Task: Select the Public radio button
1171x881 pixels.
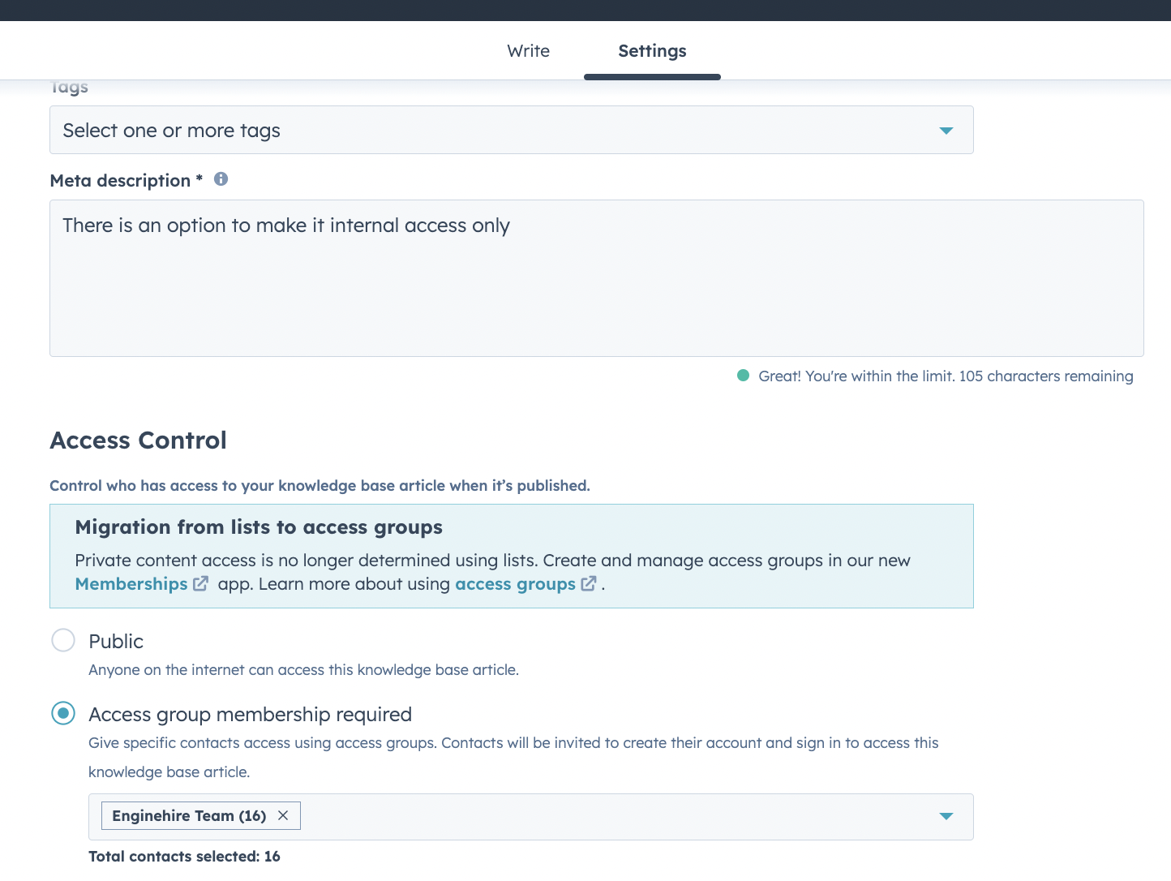Action: (x=63, y=640)
